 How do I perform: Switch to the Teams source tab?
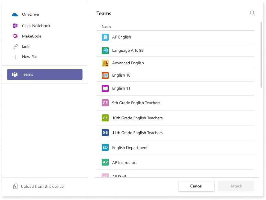45,74
